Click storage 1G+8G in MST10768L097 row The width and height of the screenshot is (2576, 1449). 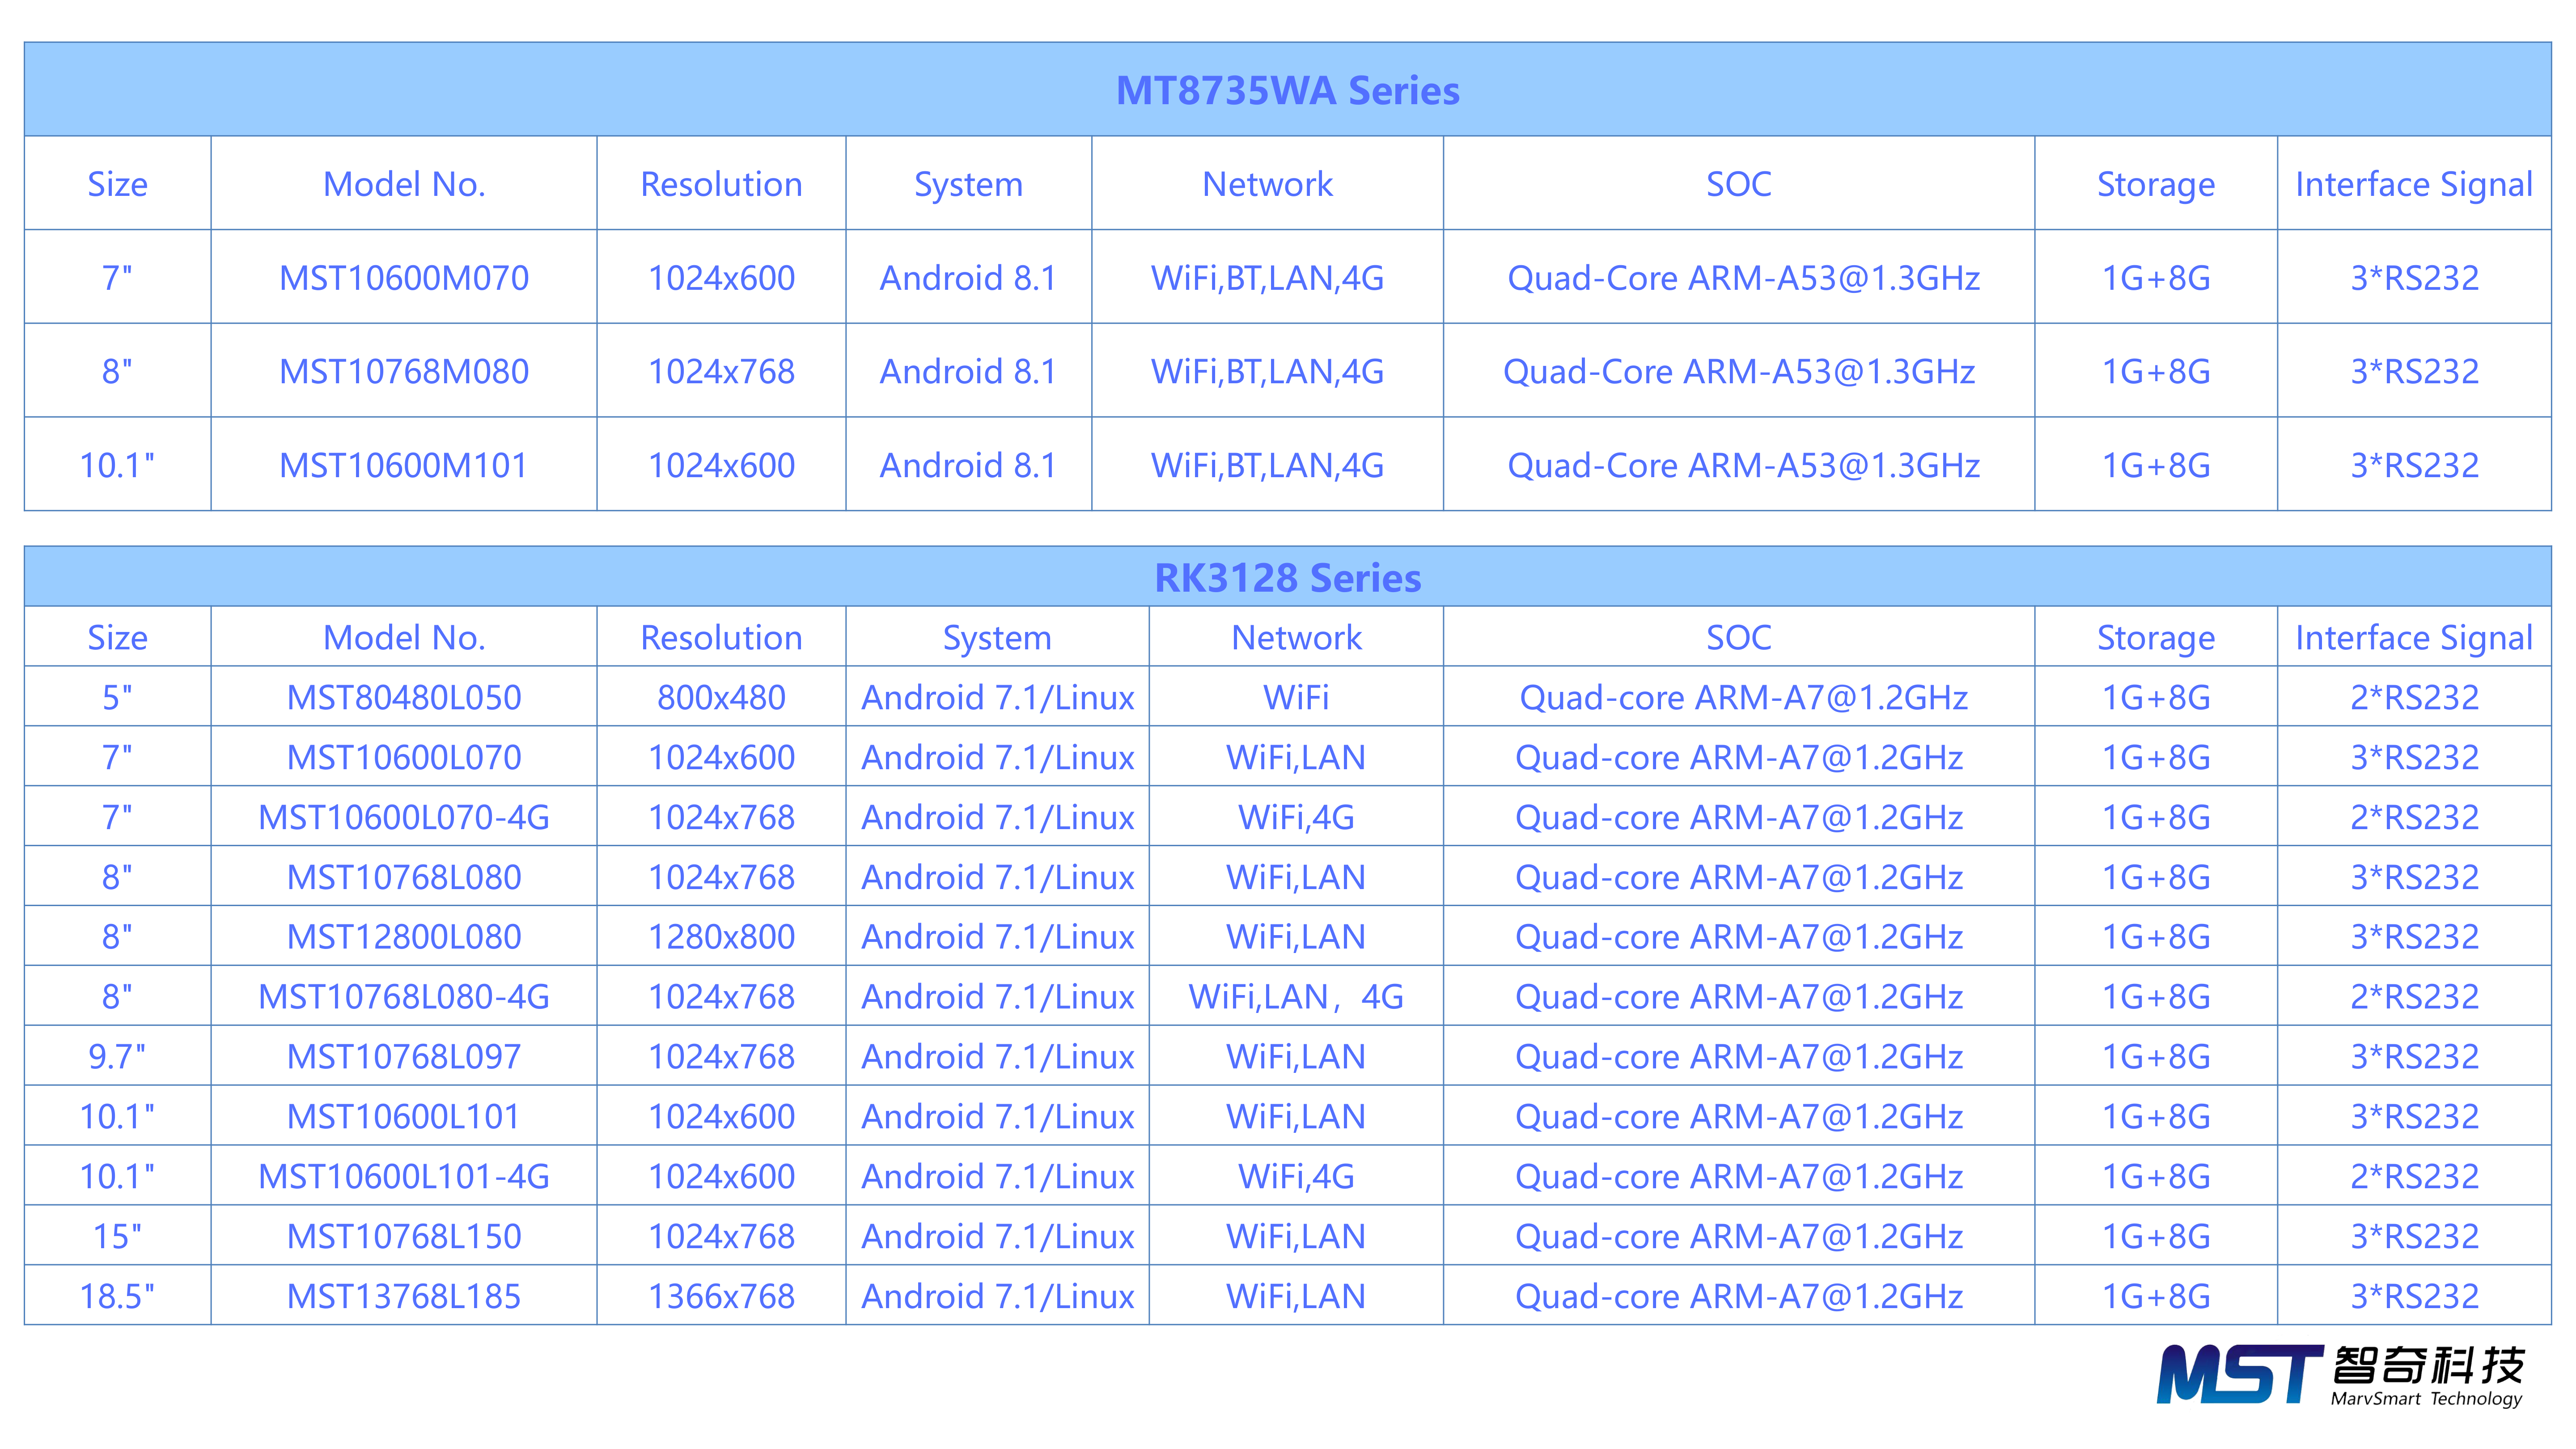(2156, 1057)
